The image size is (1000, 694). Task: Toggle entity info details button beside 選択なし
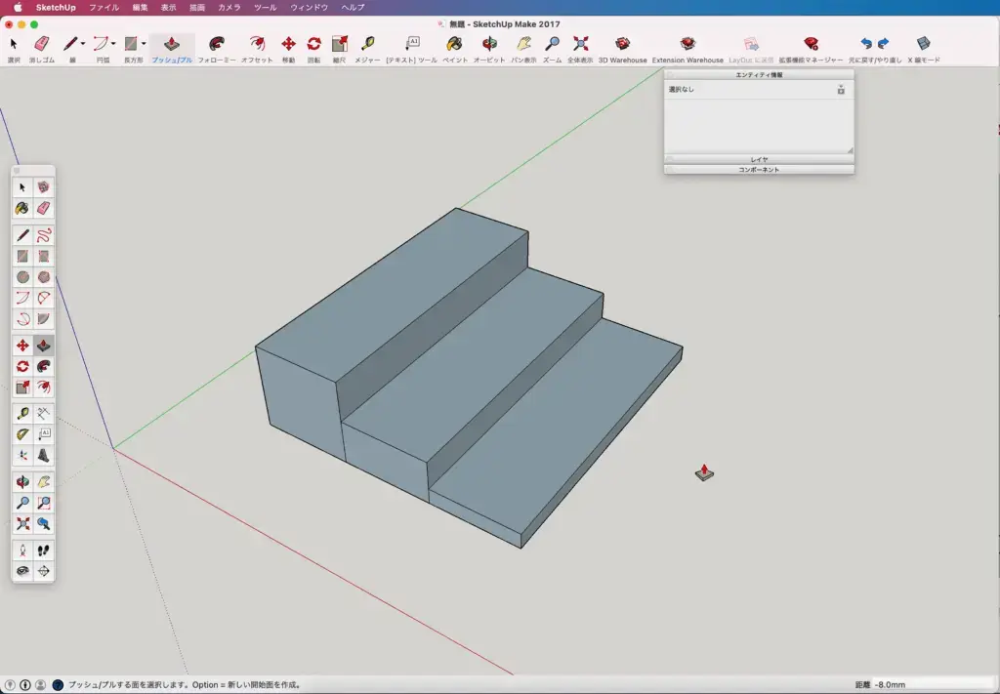[x=841, y=90]
